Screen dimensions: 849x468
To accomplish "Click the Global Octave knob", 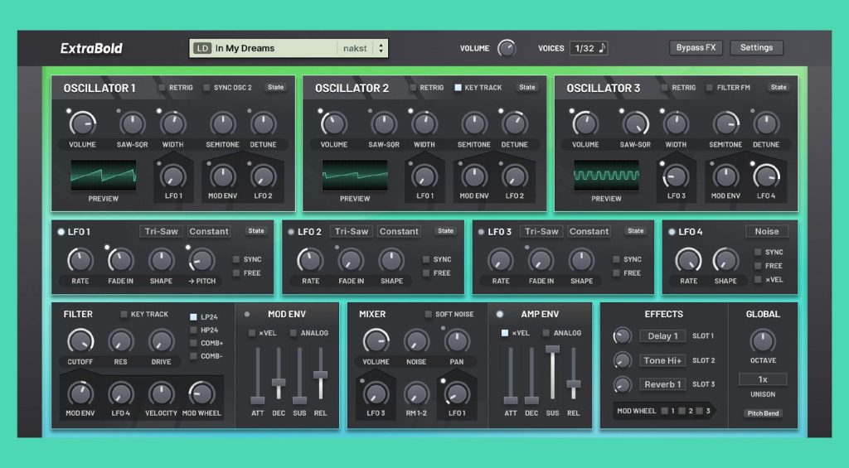I will click(x=762, y=340).
